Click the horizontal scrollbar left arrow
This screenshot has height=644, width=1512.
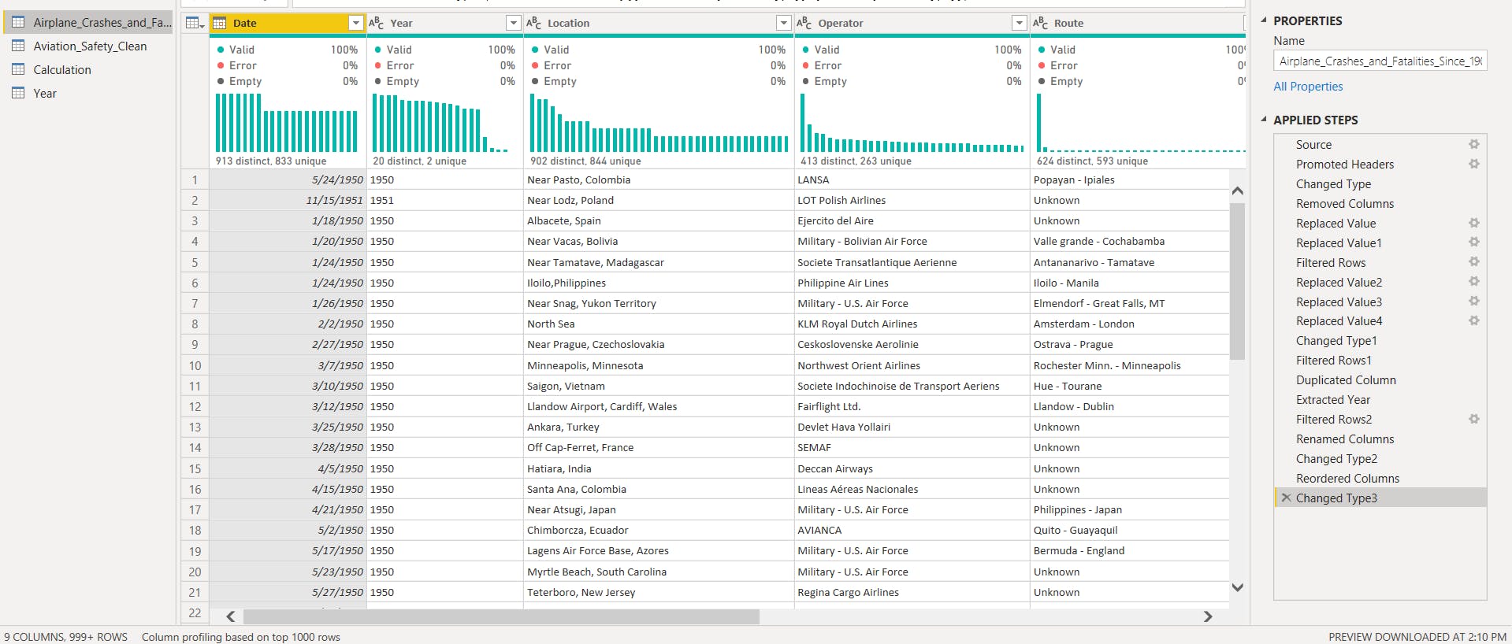(231, 616)
